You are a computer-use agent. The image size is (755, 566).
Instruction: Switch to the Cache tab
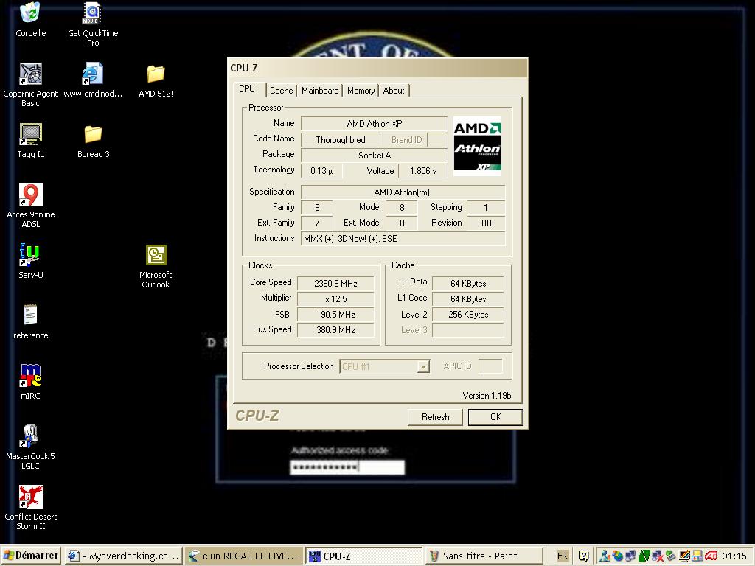tap(281, 91)
